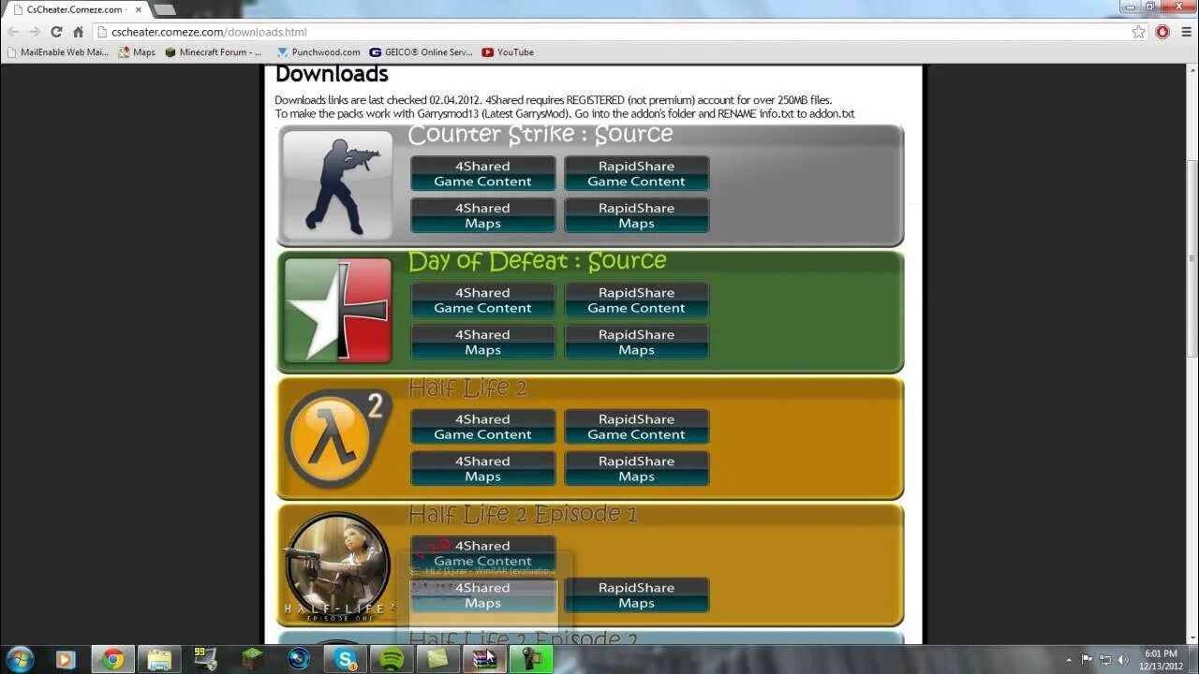Screen dimensions: 1199x674
Task: Download Counter Strike Source 4Shared Game Content
Action: point(482,174)
